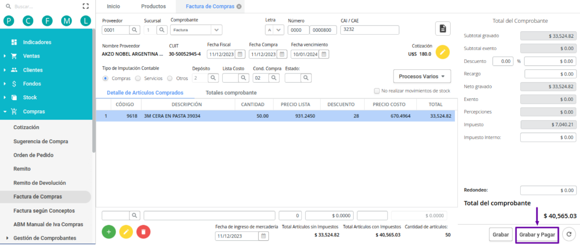Open Fecha Compra calendar picker
Screen dimensions: 580x246
(282, 54)
